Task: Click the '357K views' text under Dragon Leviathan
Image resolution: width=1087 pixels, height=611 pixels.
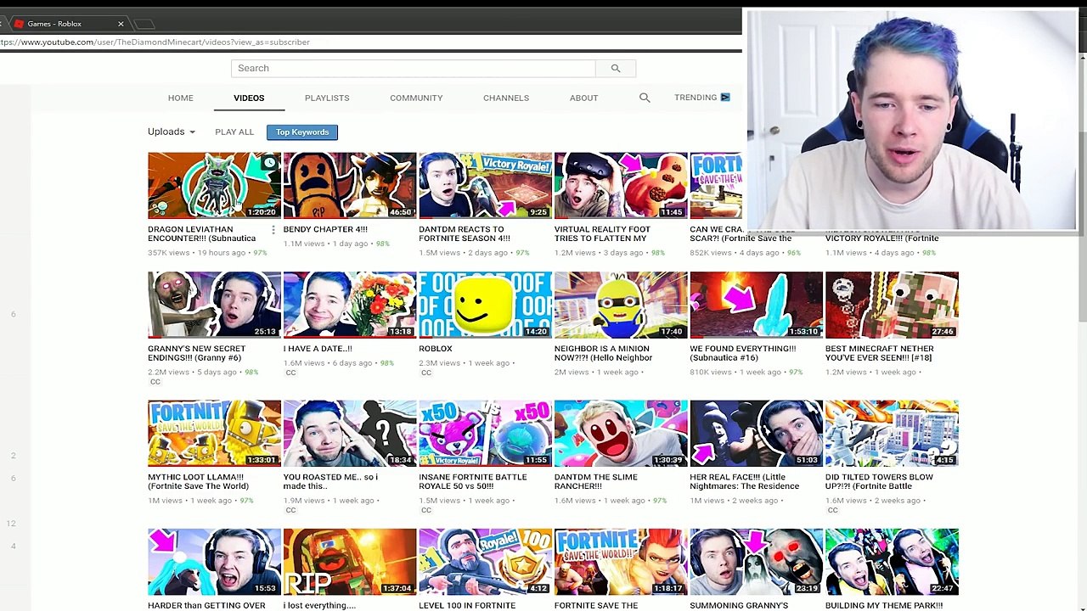Action: [x=168, y=253]
